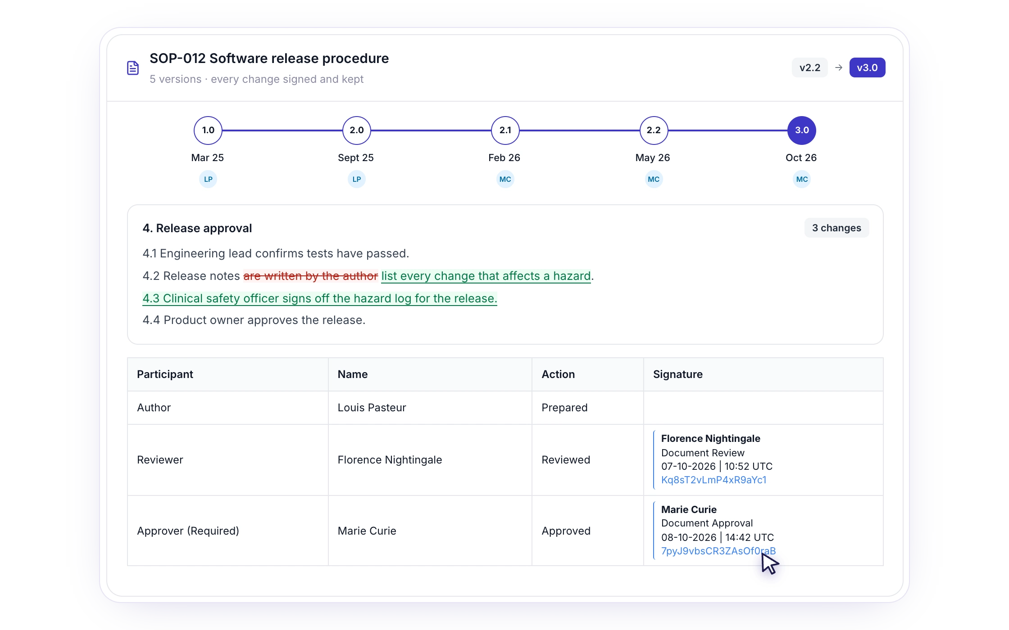Screen dimensions: 1009x630
Task: Click the struck-through 'are written by the author'
Action: (x=310, y=276)
